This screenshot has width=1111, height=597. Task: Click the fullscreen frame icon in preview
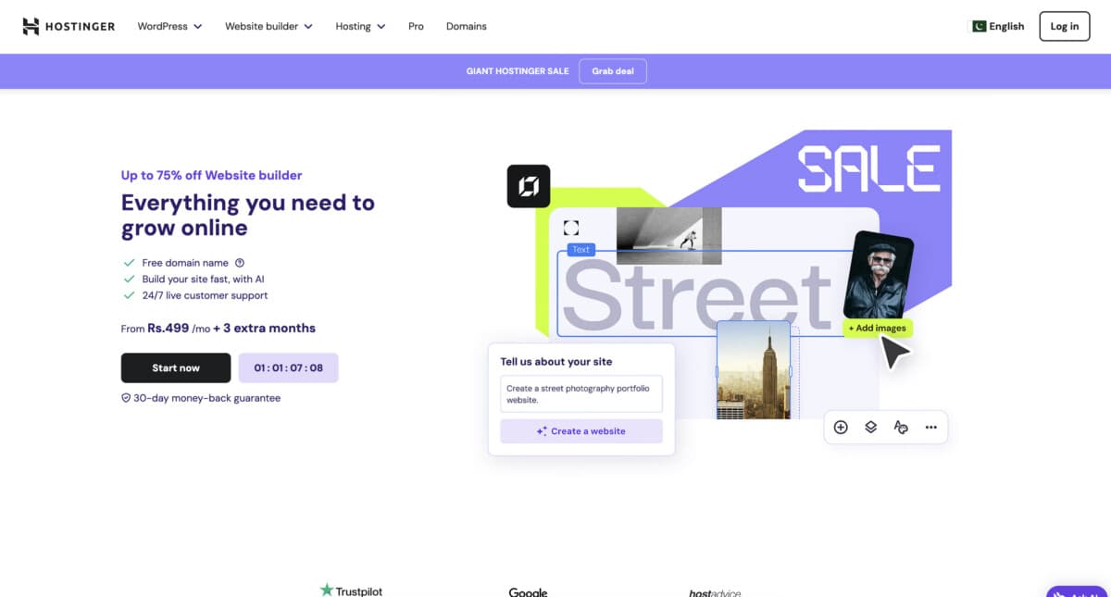coord(571,228)
